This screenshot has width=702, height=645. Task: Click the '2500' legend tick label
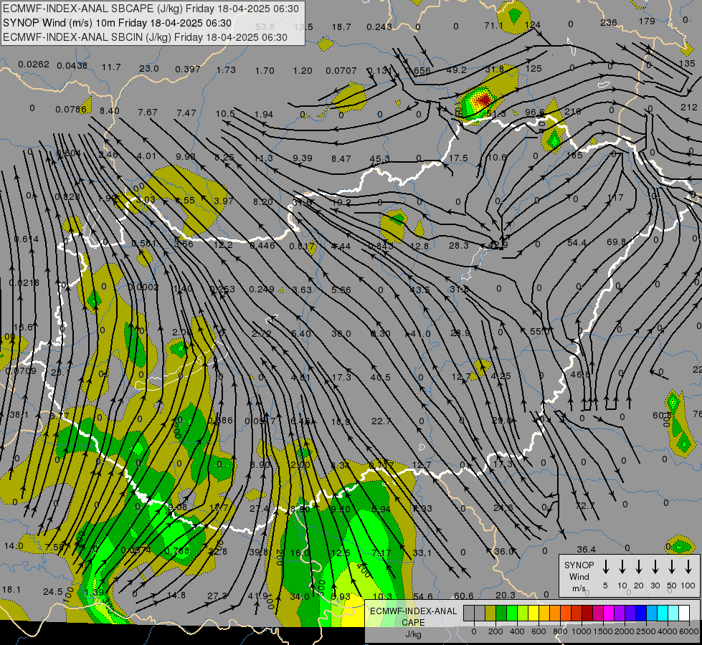coord(646,631)
